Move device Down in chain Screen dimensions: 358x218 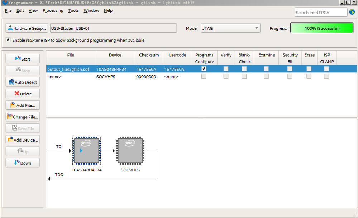click(x=23, y=163)
